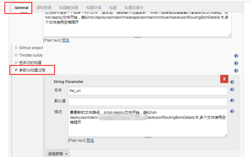Image resolution: width=251 pixels, height=157 pixels.
Task: Grab resize bar under parameter 描述 textarea
Action: pos(148,137)
